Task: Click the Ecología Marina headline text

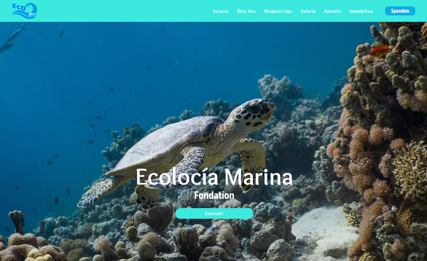Action: pos(214,177)
